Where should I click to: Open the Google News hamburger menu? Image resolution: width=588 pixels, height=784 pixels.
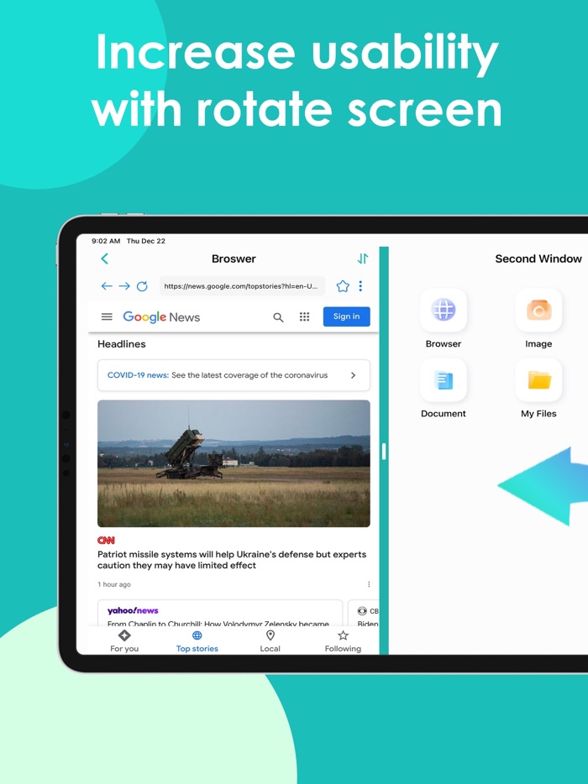107,316
